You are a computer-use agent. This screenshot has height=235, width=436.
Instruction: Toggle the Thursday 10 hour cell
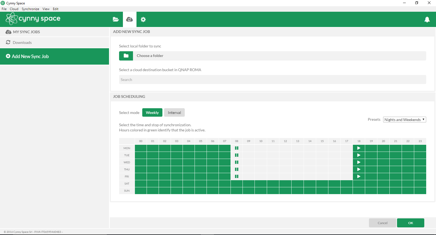pyautogui.click(x=261, y=169)
